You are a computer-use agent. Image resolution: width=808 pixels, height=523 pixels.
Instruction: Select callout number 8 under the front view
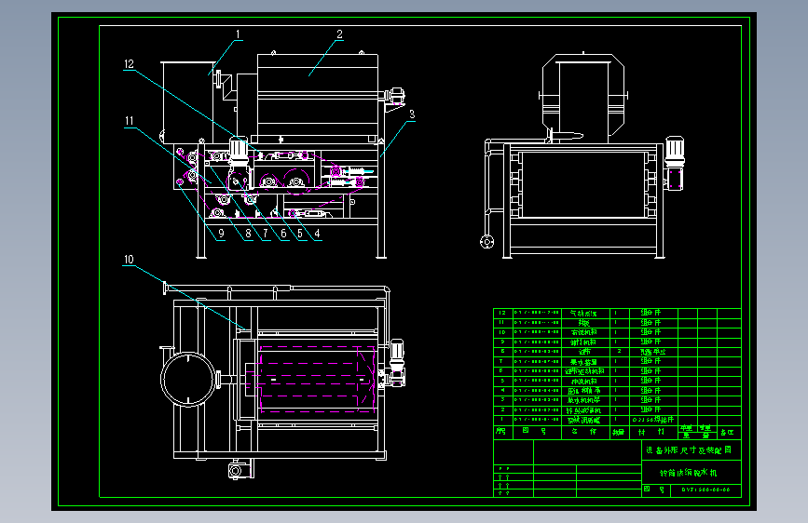click(249, 234)
